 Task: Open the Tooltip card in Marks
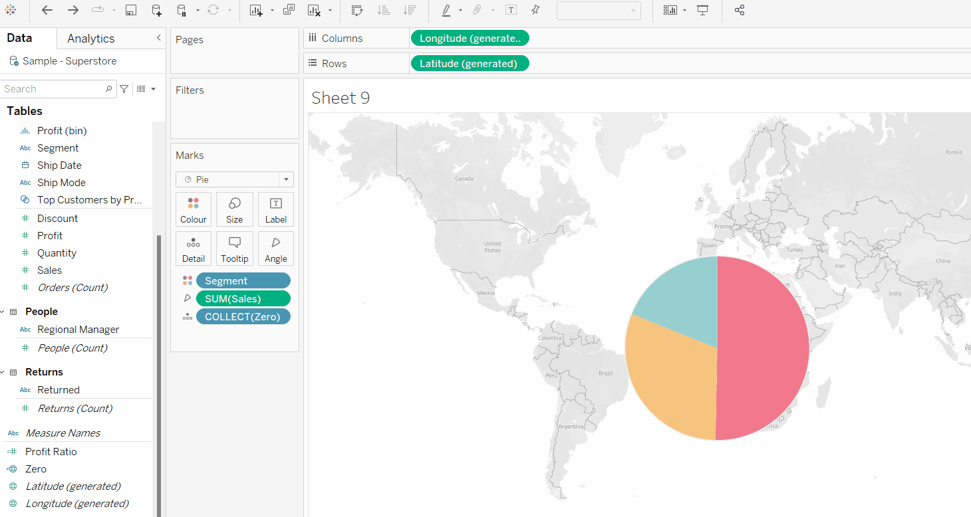(x=235, y=249)
